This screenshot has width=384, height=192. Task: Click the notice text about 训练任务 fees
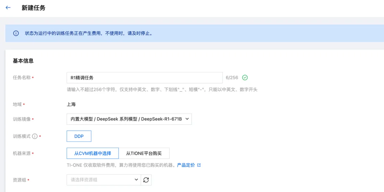tap(89, 33)
